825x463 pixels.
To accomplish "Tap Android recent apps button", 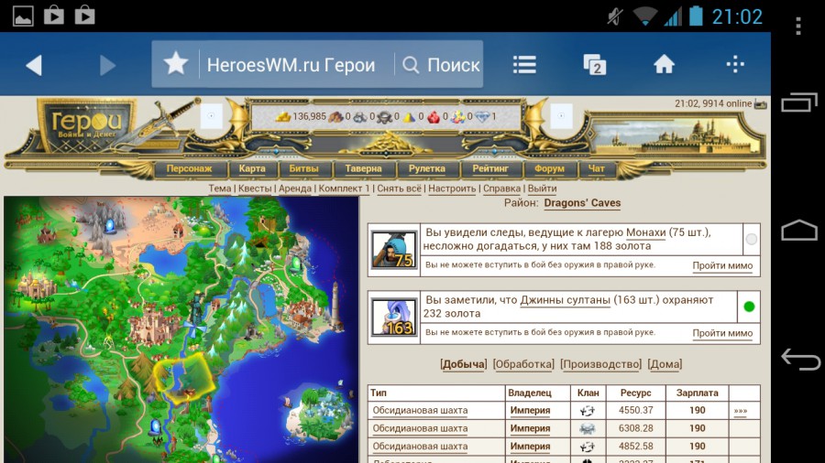I will [x=799, y=102].
